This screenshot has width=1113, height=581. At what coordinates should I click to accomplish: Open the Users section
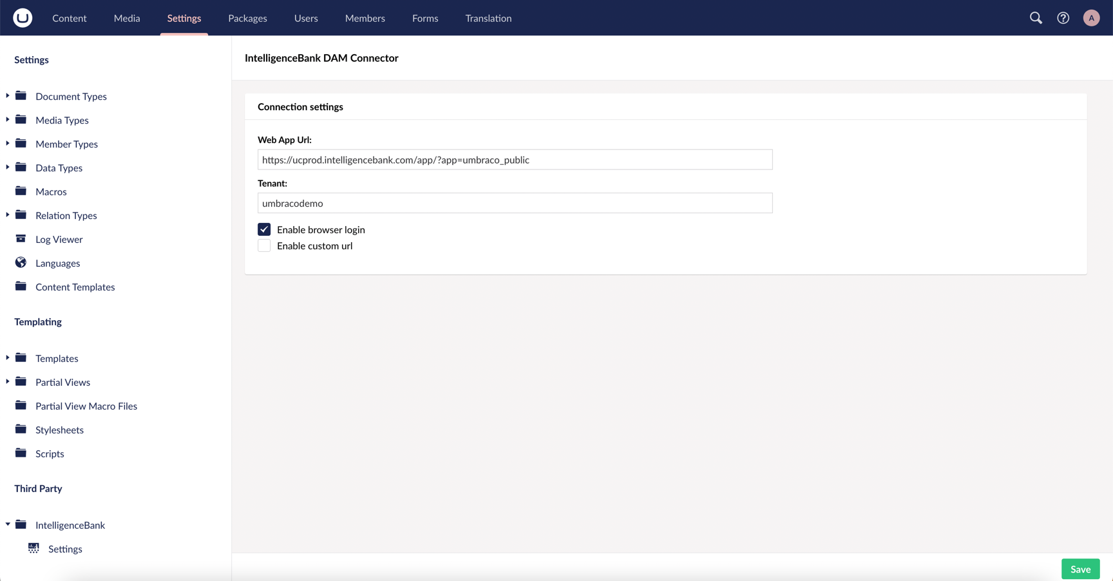click(306, 18)
